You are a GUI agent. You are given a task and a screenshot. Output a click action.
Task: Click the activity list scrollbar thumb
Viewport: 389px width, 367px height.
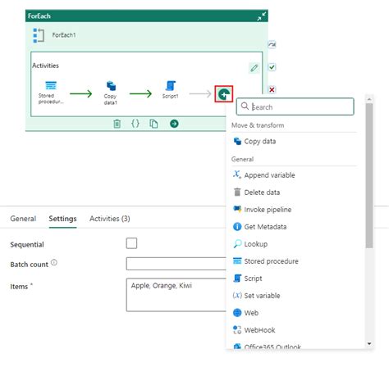click(x=369, y=175)
